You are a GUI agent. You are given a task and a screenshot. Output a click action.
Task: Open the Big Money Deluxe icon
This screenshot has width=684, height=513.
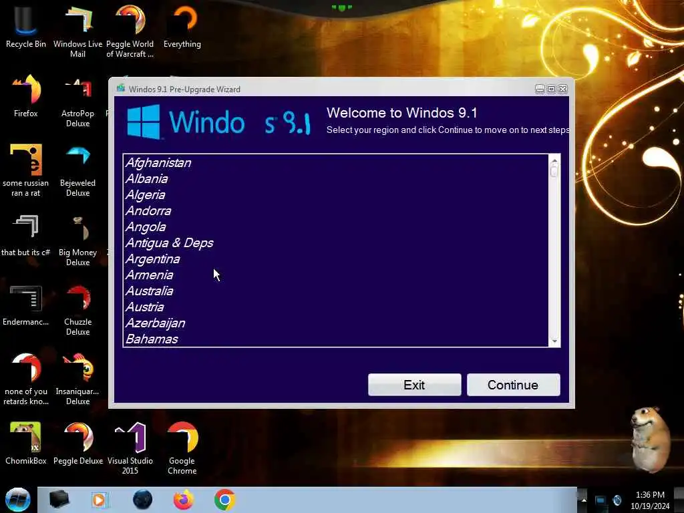pos(77,240)
